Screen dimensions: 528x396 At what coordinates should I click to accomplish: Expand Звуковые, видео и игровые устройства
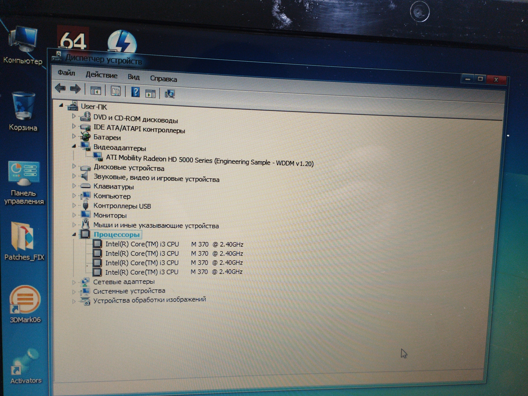click(x=74, y=176)
